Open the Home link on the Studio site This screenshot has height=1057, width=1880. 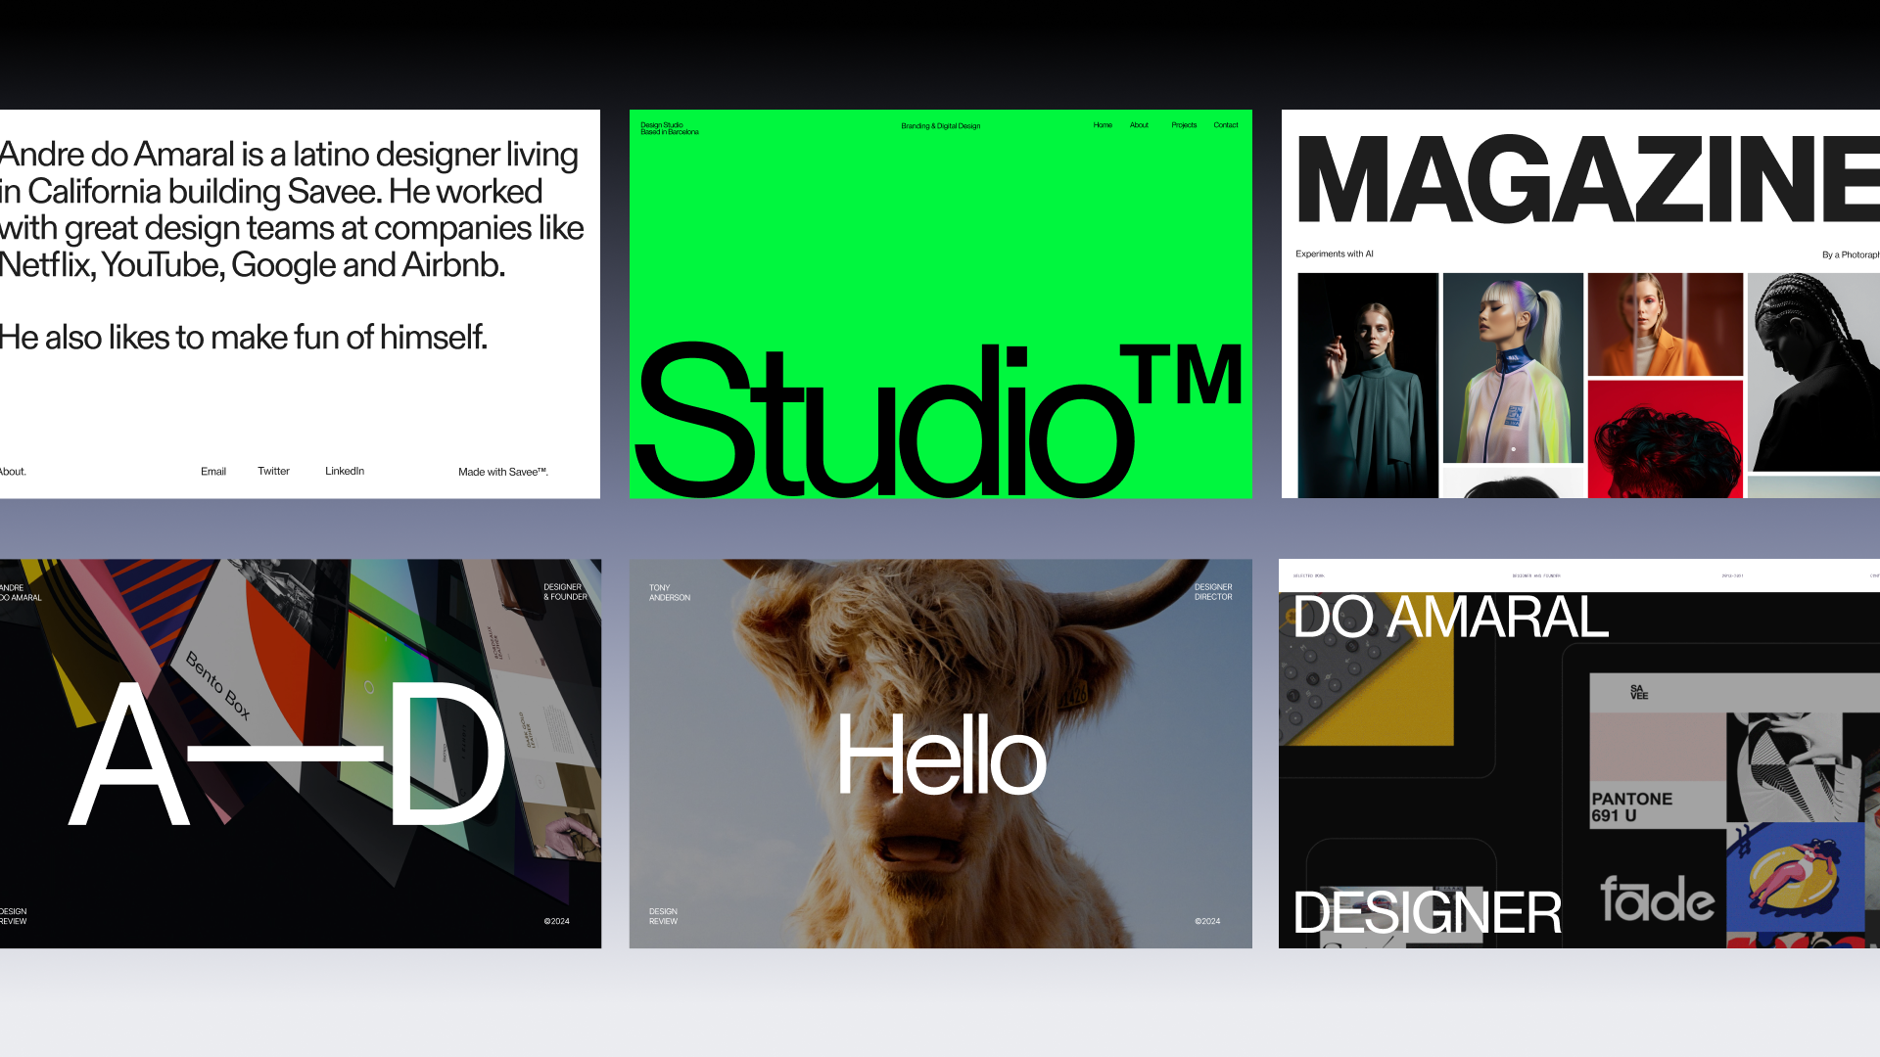tap(1102, 125)
